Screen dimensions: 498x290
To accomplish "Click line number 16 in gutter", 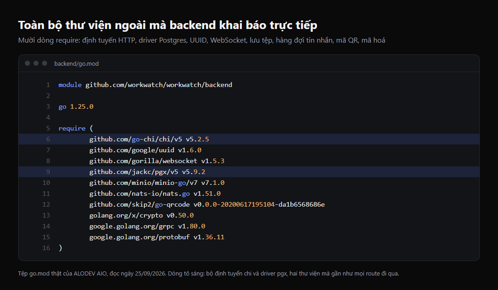I will click(46, 248).
